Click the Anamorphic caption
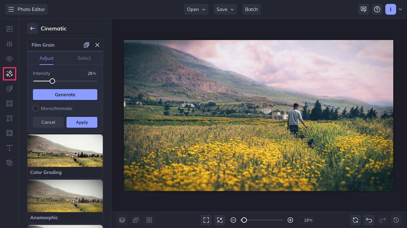 pyautogui.click(x=44, y=217)
